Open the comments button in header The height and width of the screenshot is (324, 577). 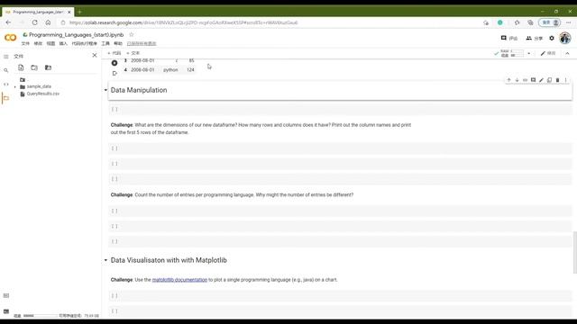[x=509, y=38]
